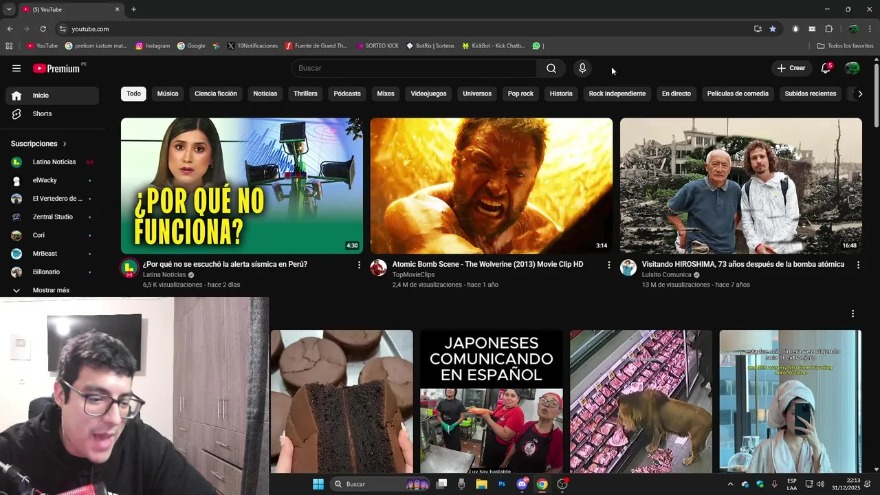This screenshot has width=880, height=495.
Task: Select the Música filter chip
Action: [168, 93]
